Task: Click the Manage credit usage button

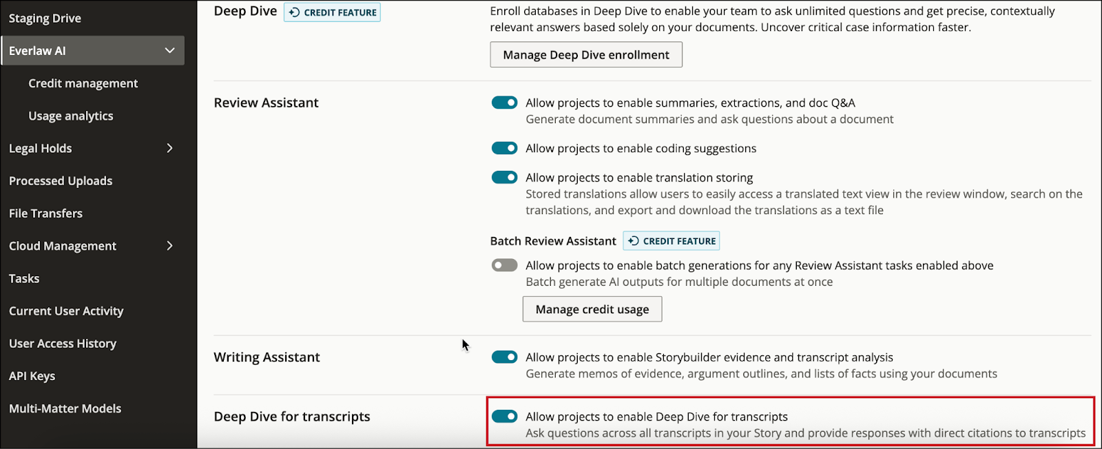Action: click(x=591, y=309)
